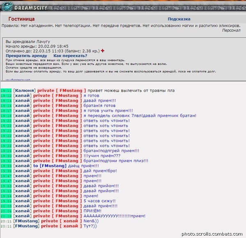Open the Подсказка hint link
This screenshot has width=246, height=238.
[x=179, y=19]
